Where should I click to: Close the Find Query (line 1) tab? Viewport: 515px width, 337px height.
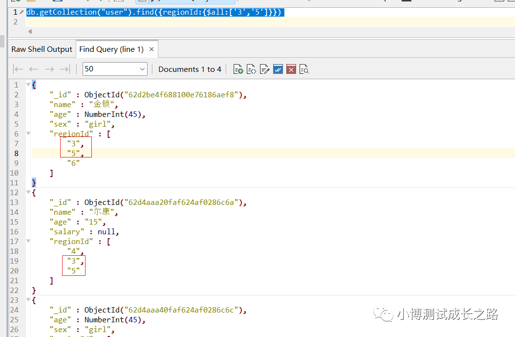[x=151, y=49]
